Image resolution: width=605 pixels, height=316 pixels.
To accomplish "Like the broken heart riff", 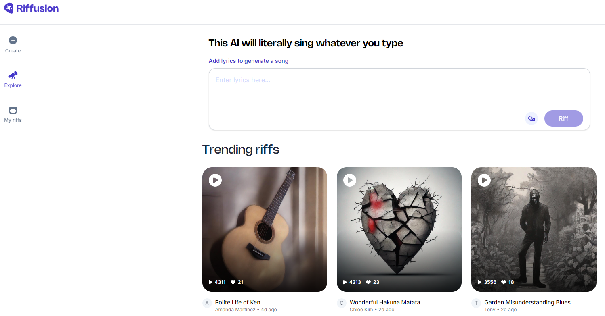I will point(368,282).
